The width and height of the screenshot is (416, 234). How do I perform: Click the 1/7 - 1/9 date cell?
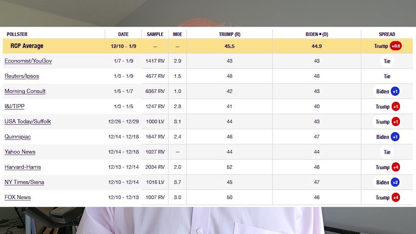click(123, 61)
